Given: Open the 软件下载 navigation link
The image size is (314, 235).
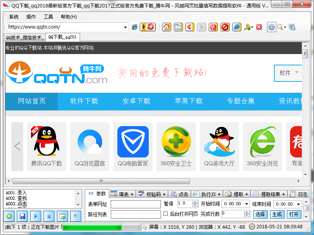Looking at the screenshot, I should click(x=84, y=101).
